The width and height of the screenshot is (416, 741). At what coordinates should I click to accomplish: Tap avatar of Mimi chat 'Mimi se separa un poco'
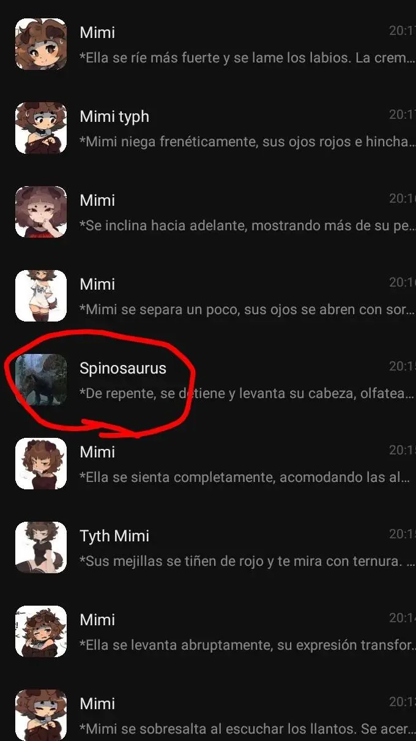(x=41, y=296)
